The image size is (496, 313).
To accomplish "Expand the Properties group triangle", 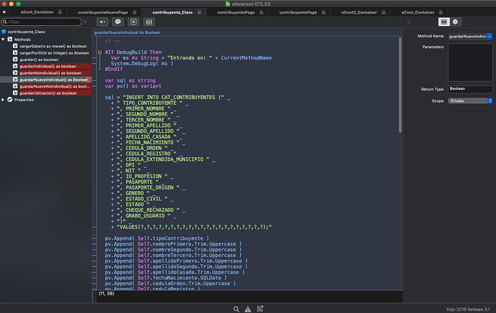I will coord(3,100).
